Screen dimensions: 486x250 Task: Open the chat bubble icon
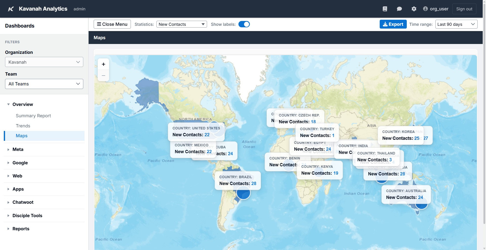pos(399,9)
